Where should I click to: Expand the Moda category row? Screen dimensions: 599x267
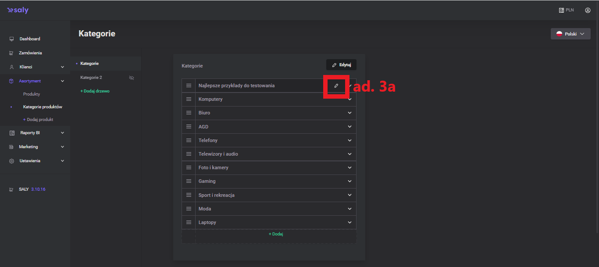tap(349, 209)
